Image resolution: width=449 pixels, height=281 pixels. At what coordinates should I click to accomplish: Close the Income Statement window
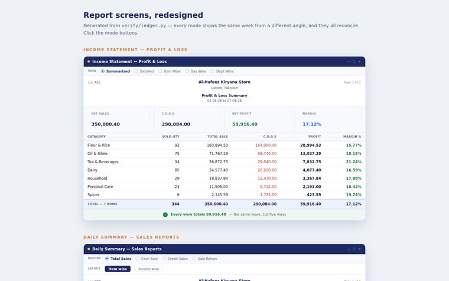pyautogui.click(x=359, y=61)
